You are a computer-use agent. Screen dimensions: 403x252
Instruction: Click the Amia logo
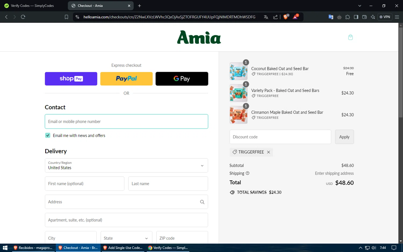[x=199, y=37]
